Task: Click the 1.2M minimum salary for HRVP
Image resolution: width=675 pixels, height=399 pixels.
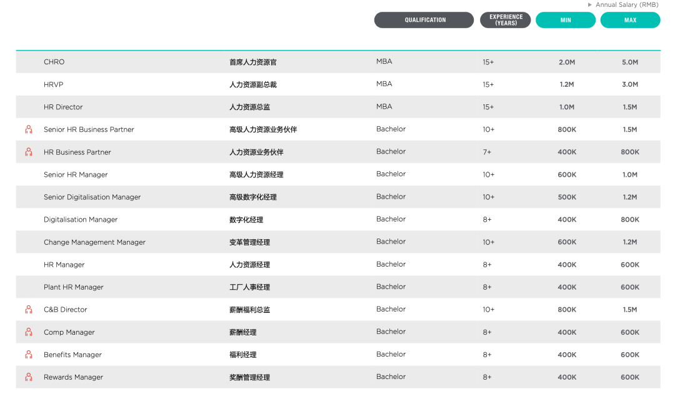Action: (566, 84)
